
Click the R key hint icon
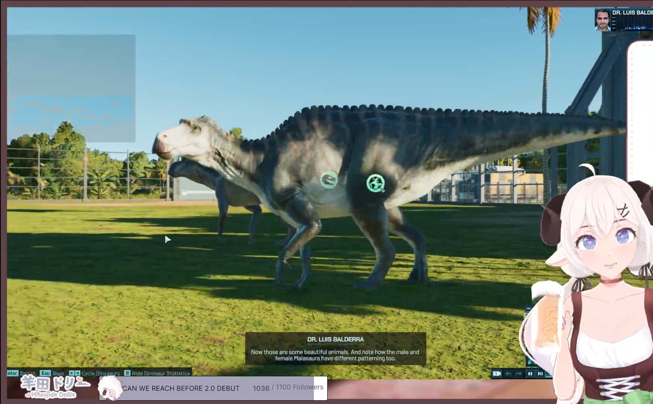(x=127, y=373)
